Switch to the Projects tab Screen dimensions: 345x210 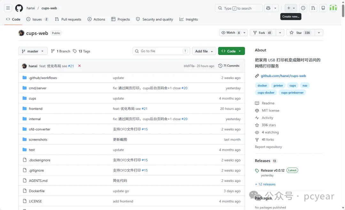pyautogui.click(x=120, y=19)
